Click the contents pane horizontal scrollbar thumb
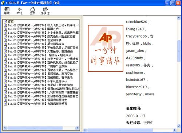Viewport: 182px width, 133px height. (35, 128)
